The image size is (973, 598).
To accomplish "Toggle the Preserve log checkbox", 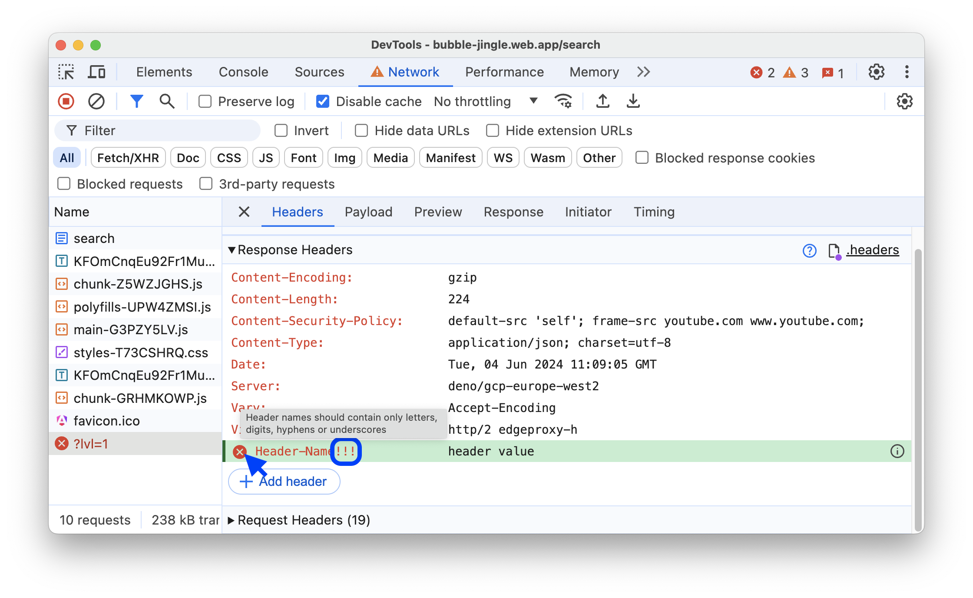I will coord(204,102).
